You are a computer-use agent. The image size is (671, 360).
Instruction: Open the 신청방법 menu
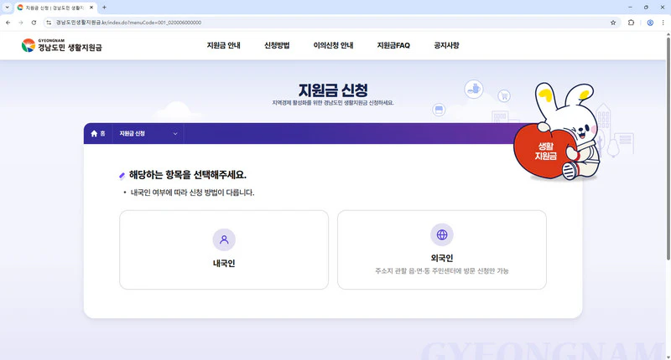pos(277,45)
